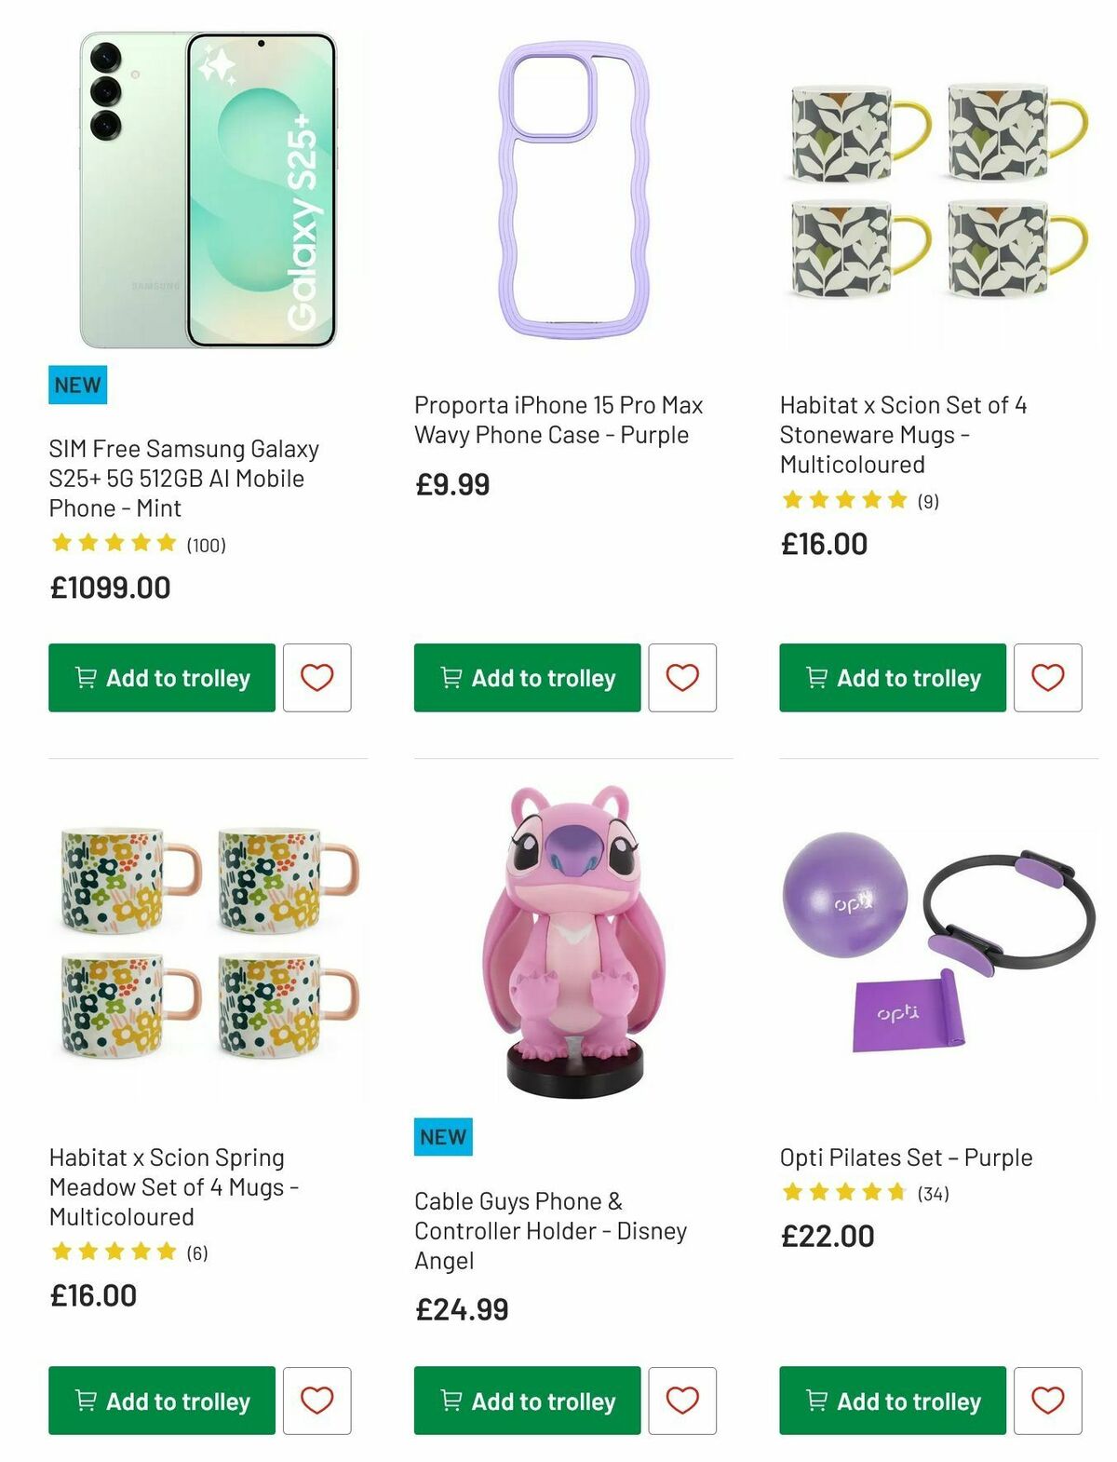Click the NEW badge above the Samsung listing
Screen dimensions: 1117x1462
pos(77,384)
